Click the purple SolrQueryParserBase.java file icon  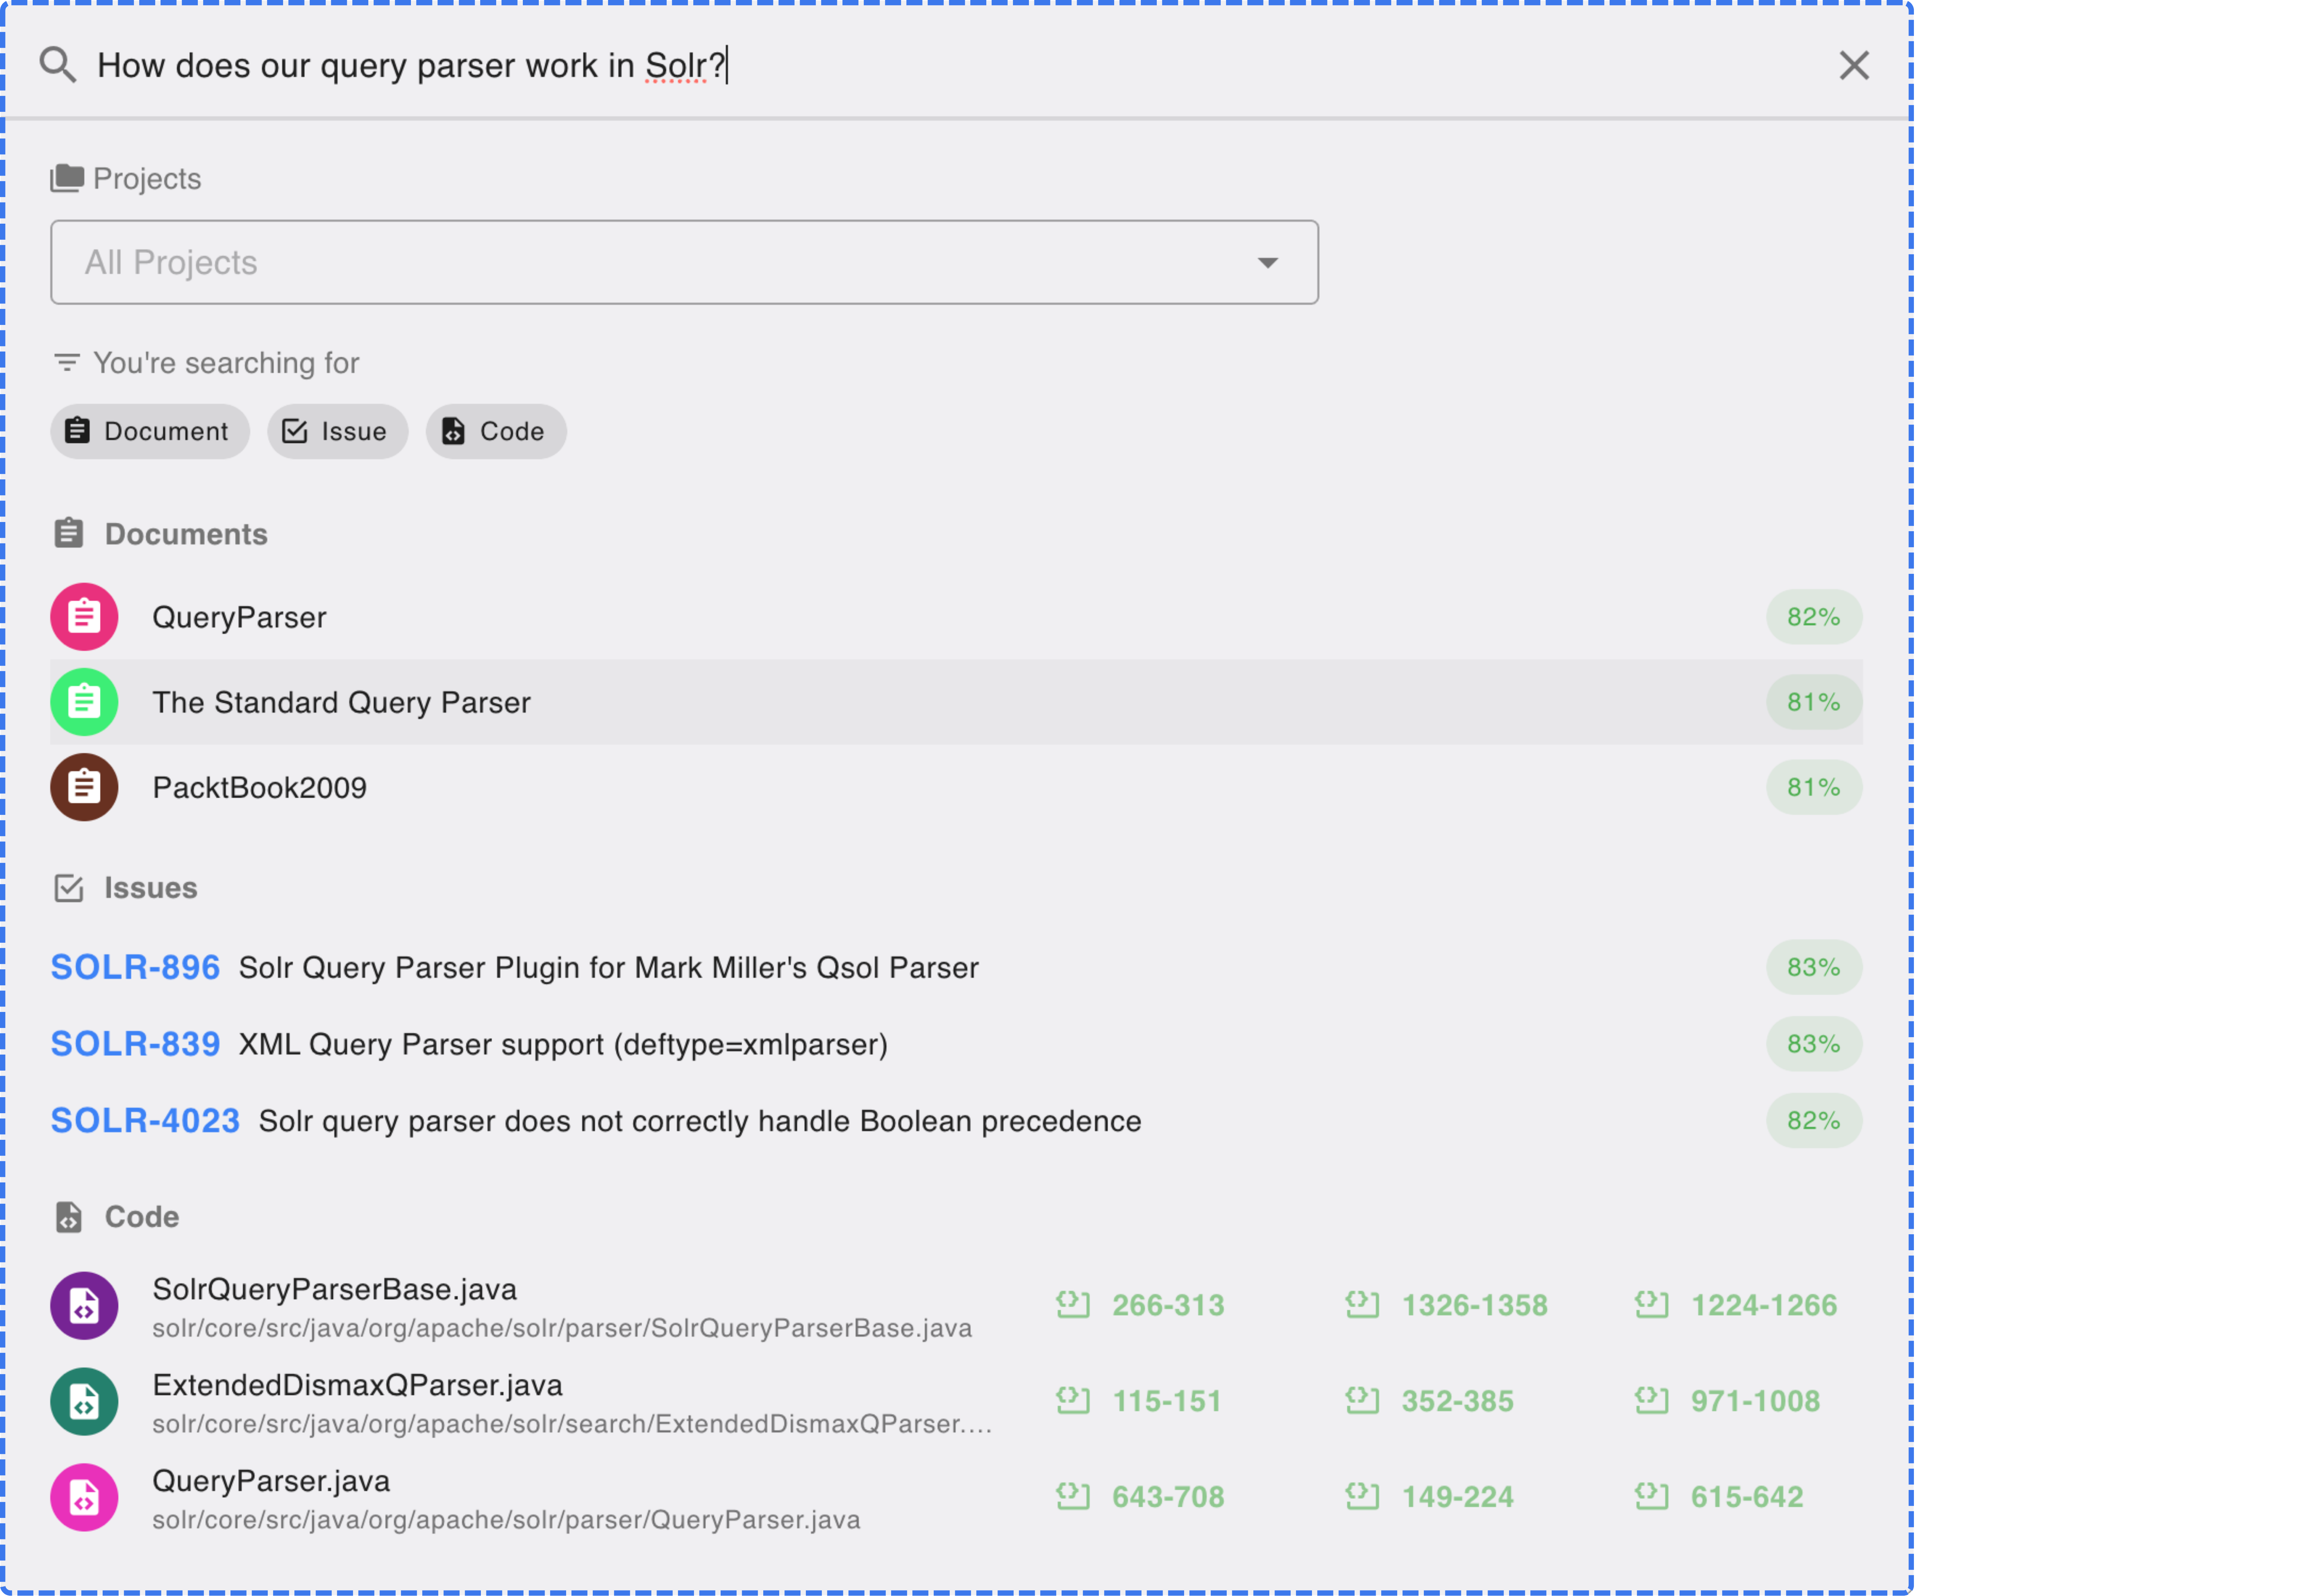(84, 1305)
